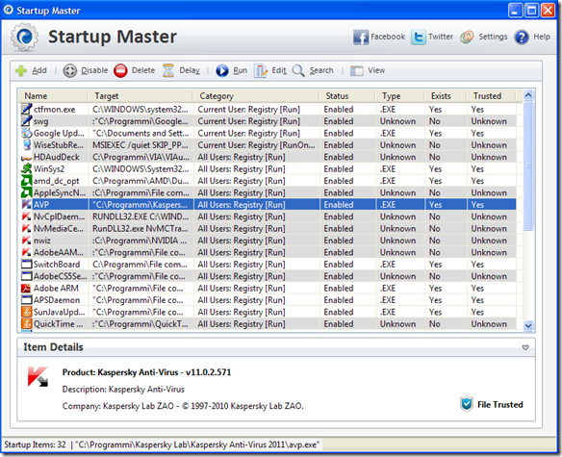Select the APSDaemon entry name

57,300
